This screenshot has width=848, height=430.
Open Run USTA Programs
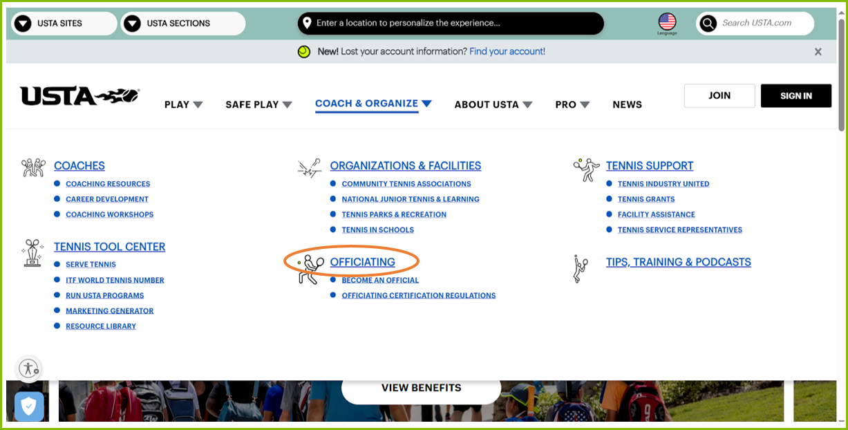point(105,295)
